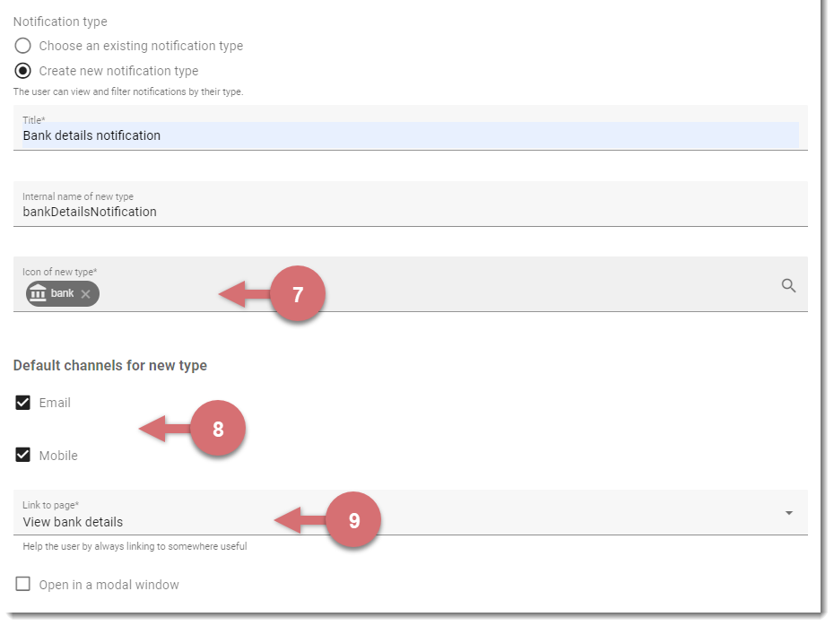Click the Default channels for new type heading
Viewport: 834px width, 626px height.
pos(110,365)
